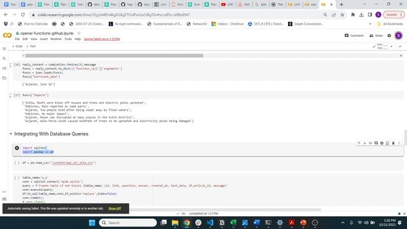Open the File menu
407x229 pixels.
tap(17, 39)
